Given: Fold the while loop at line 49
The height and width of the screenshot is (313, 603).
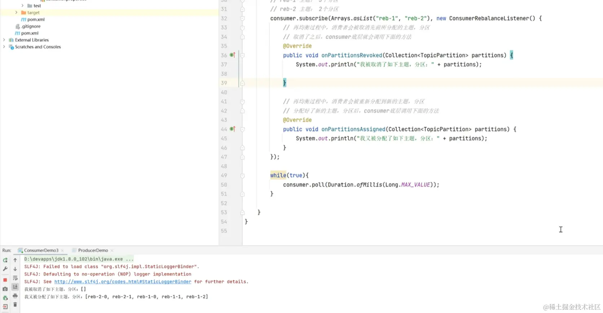Looking at the screenshot, I should pos(242,176).
